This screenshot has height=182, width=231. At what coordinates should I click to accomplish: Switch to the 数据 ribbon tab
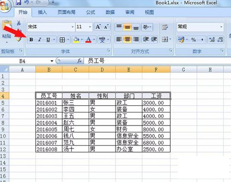click(x=110, y=12)
